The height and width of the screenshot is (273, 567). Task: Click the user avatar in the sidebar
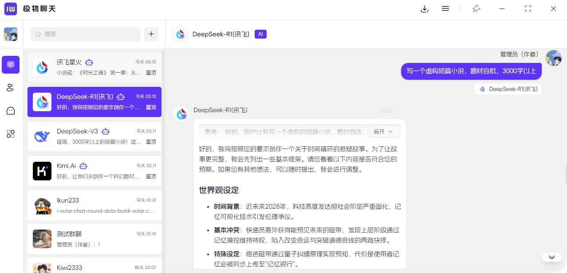pos(11,34)
